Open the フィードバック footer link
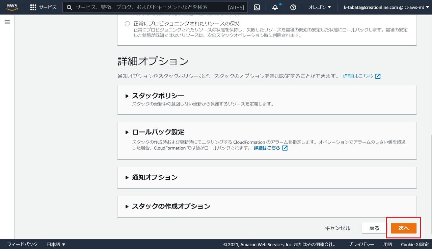This screenshot has height=249, width=432. pos(22,244)
